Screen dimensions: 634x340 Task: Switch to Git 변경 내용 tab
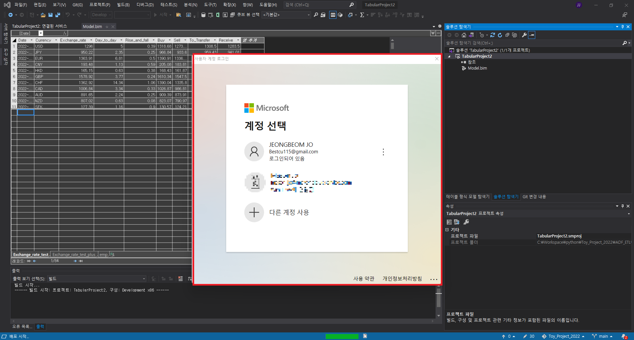click(534, 197)
